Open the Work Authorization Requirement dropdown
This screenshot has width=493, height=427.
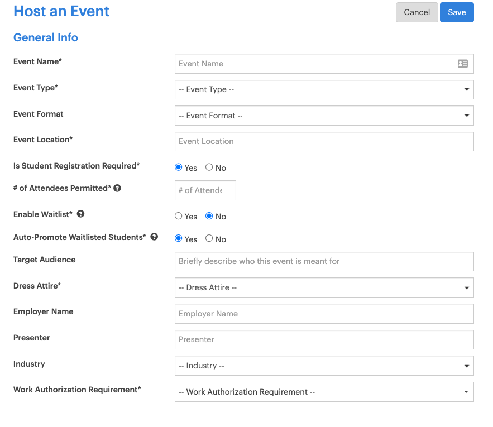tap(324, 392)
